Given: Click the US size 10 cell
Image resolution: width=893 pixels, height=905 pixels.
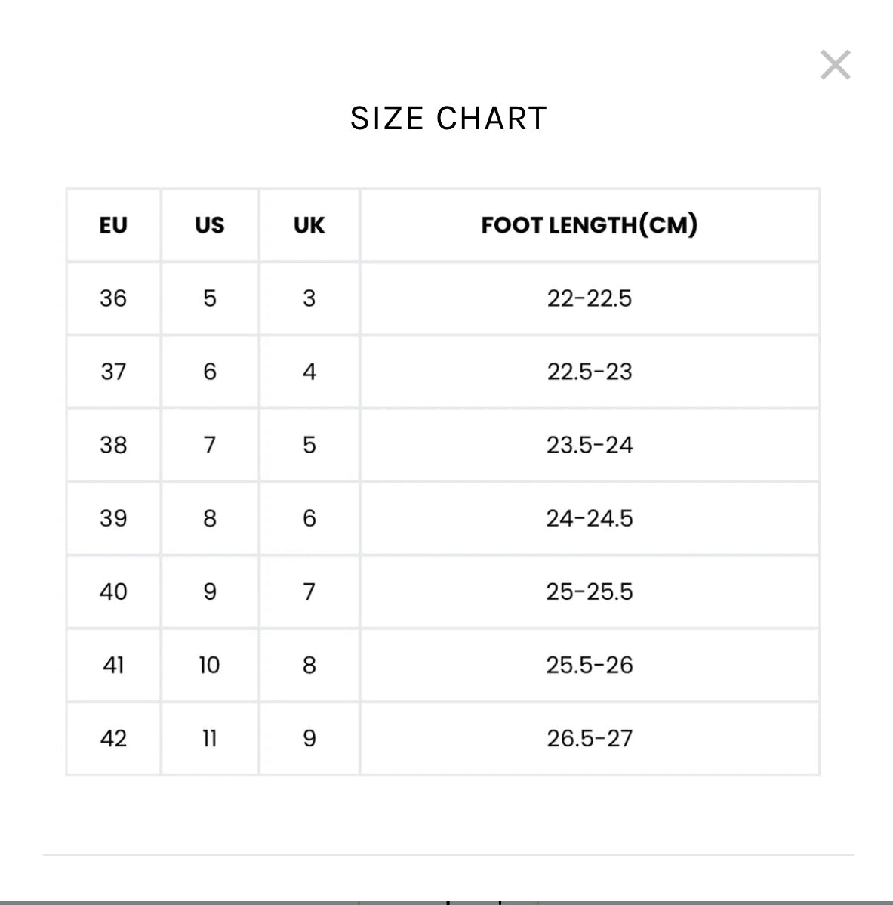Looking at the screenshot, I should 210,665.
